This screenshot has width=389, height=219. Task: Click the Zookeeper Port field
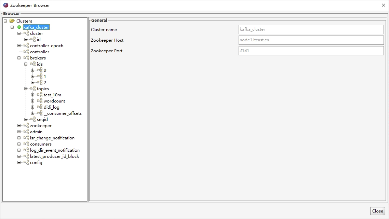[311, 51]
